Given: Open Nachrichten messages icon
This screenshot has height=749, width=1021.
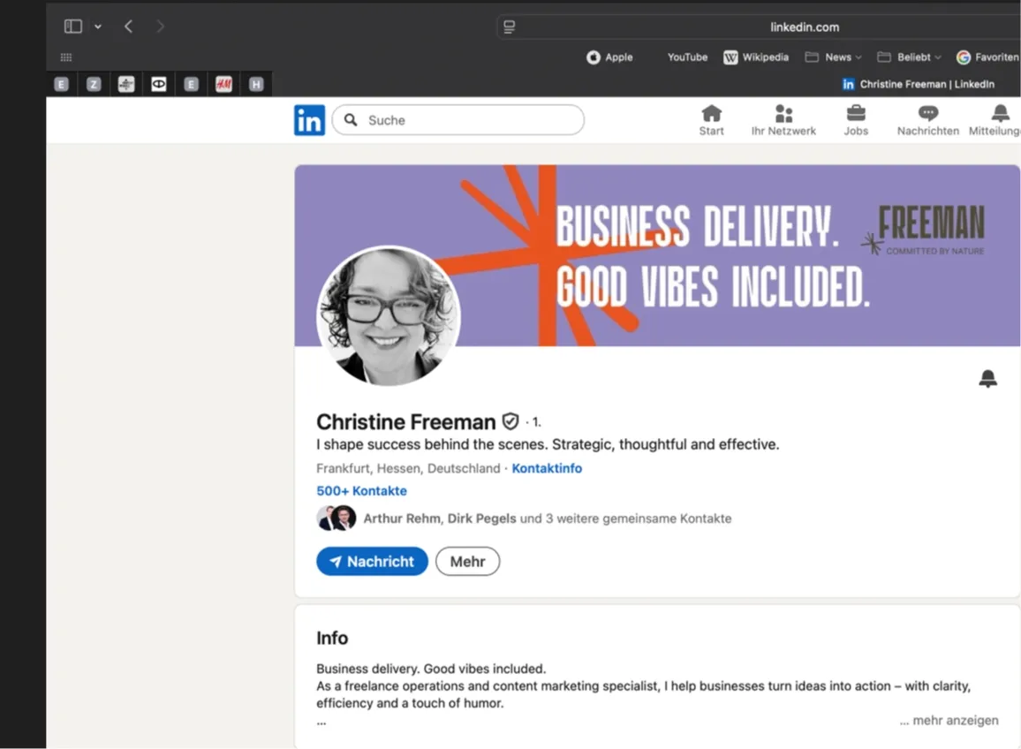Looking at the screenshot, I should 927,114.
